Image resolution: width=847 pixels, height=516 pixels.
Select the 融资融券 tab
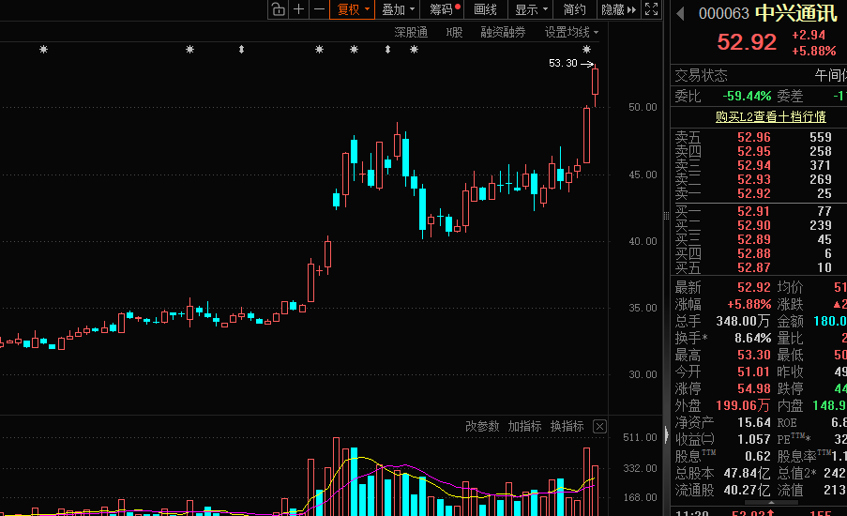tap(503, 32)
